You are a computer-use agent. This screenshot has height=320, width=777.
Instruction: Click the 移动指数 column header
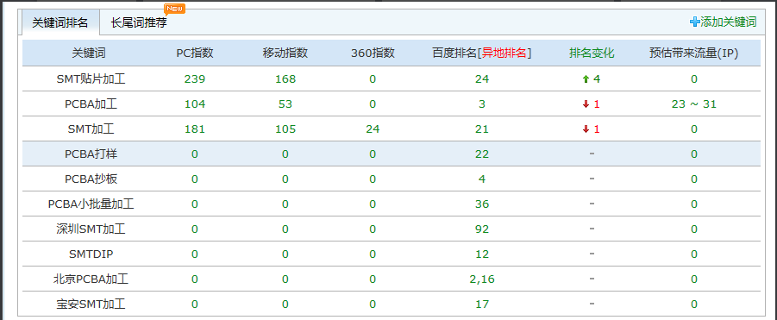point(285,53)
